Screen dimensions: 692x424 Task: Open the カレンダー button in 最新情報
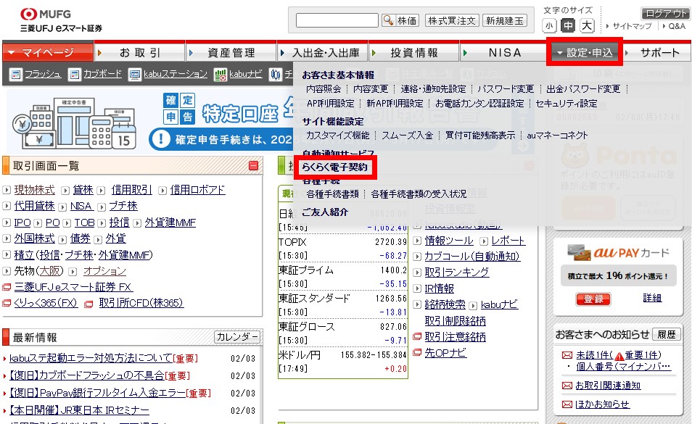coord(237,337)
